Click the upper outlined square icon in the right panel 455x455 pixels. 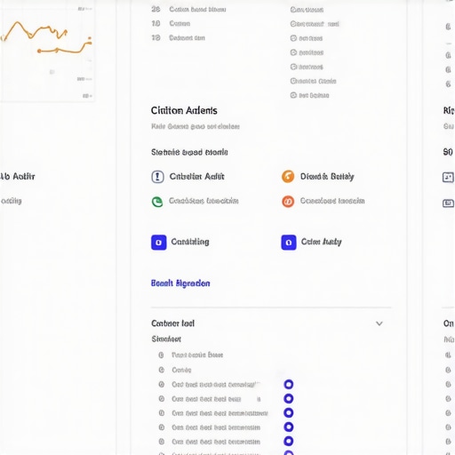(448, 177)
